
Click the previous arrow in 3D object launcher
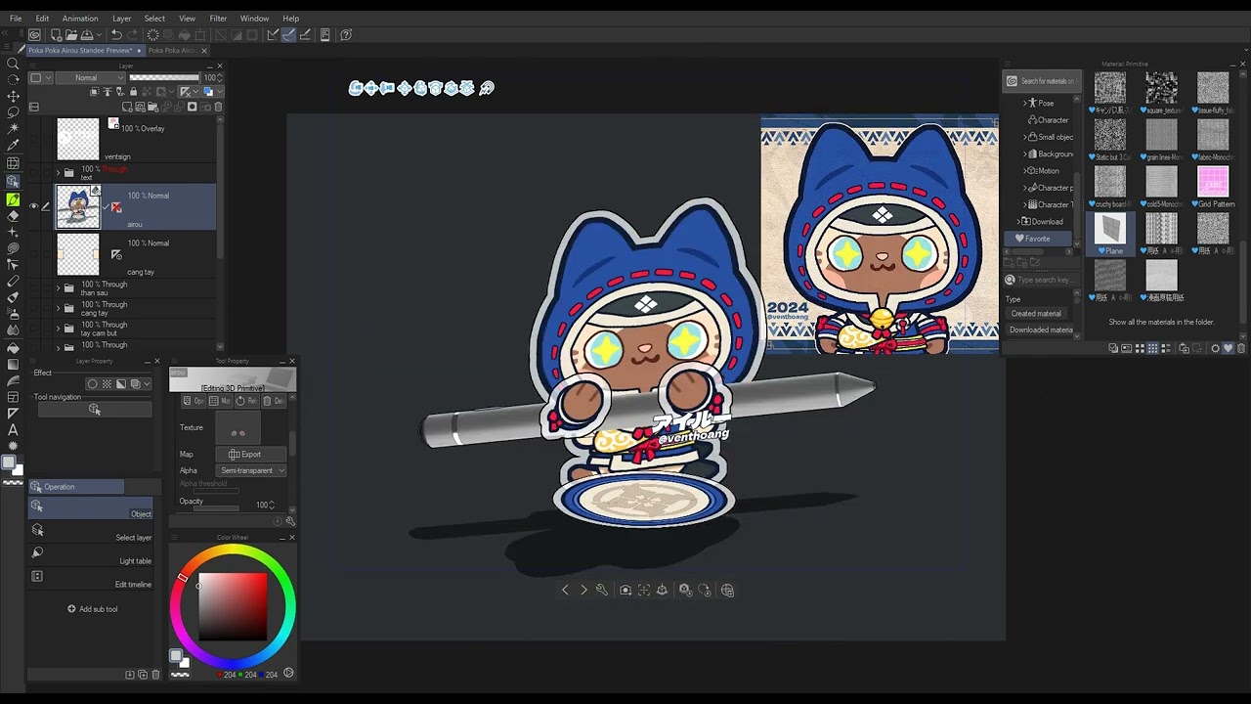[x=565, y=590]
